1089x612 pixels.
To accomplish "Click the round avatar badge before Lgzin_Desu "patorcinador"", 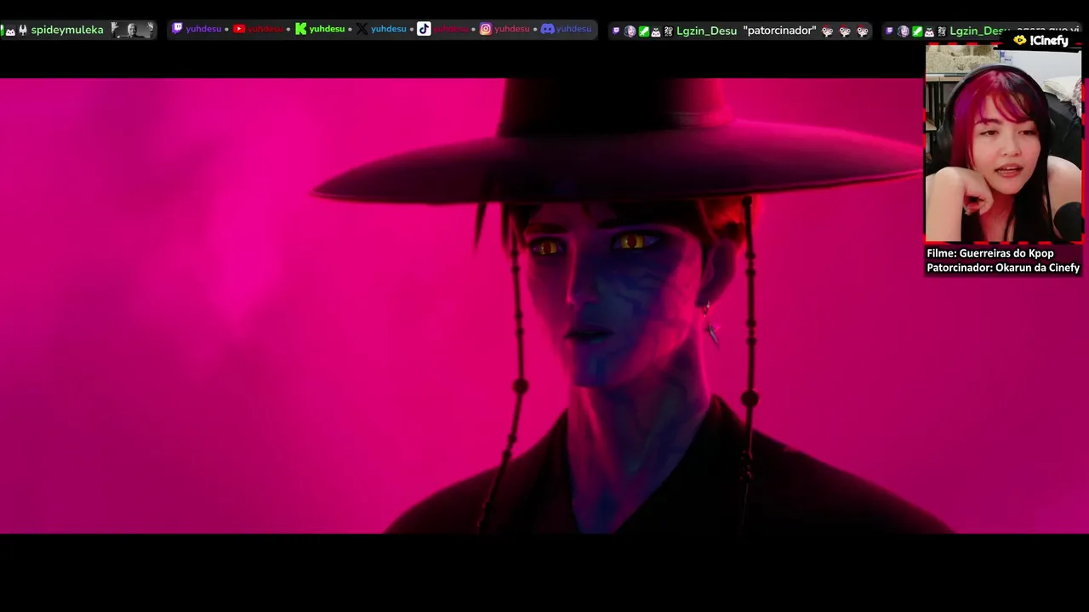I will [x=630, y=31].
